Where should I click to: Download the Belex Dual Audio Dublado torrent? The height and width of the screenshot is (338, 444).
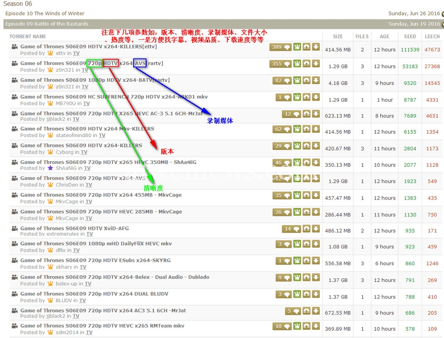[x=316, y=277]
